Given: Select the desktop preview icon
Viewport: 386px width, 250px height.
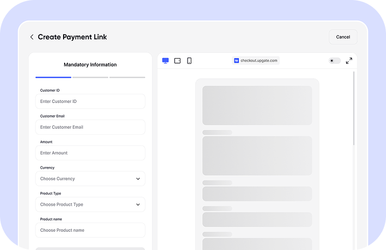Looking at the screenshot, I should [x=166, y=61].
